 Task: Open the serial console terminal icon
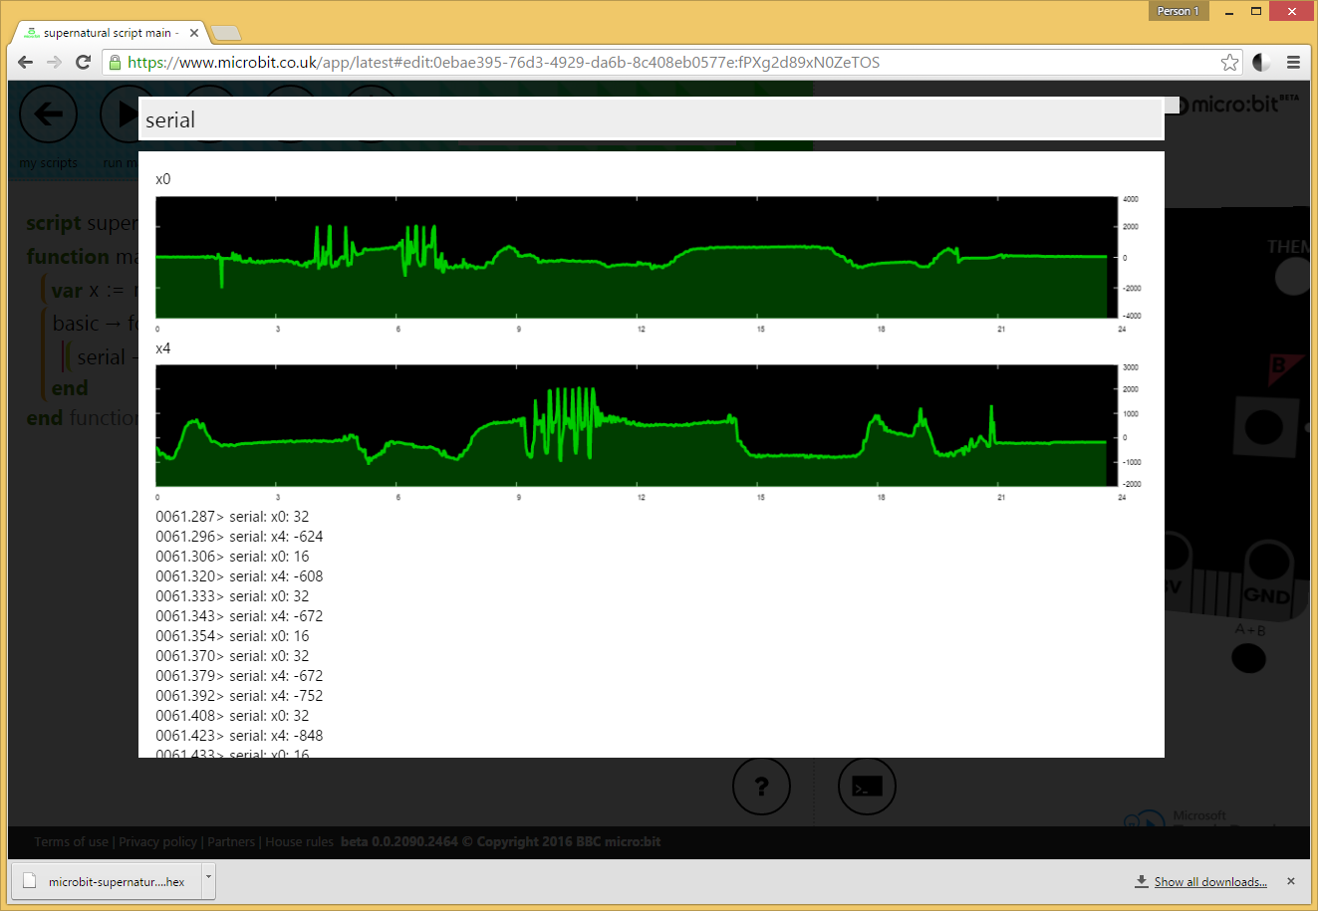point(867,787)
